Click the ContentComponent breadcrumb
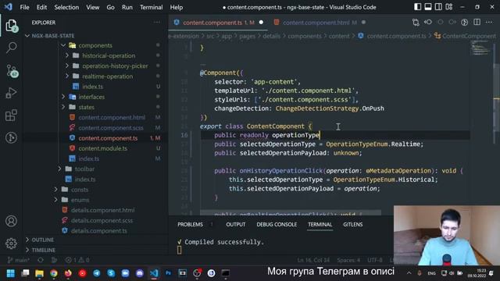Screen dimensions: 500x281 click(x=469, y=36)
